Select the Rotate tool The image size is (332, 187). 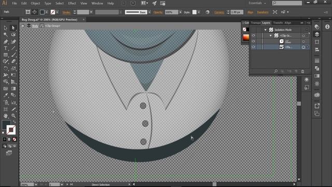6,68
